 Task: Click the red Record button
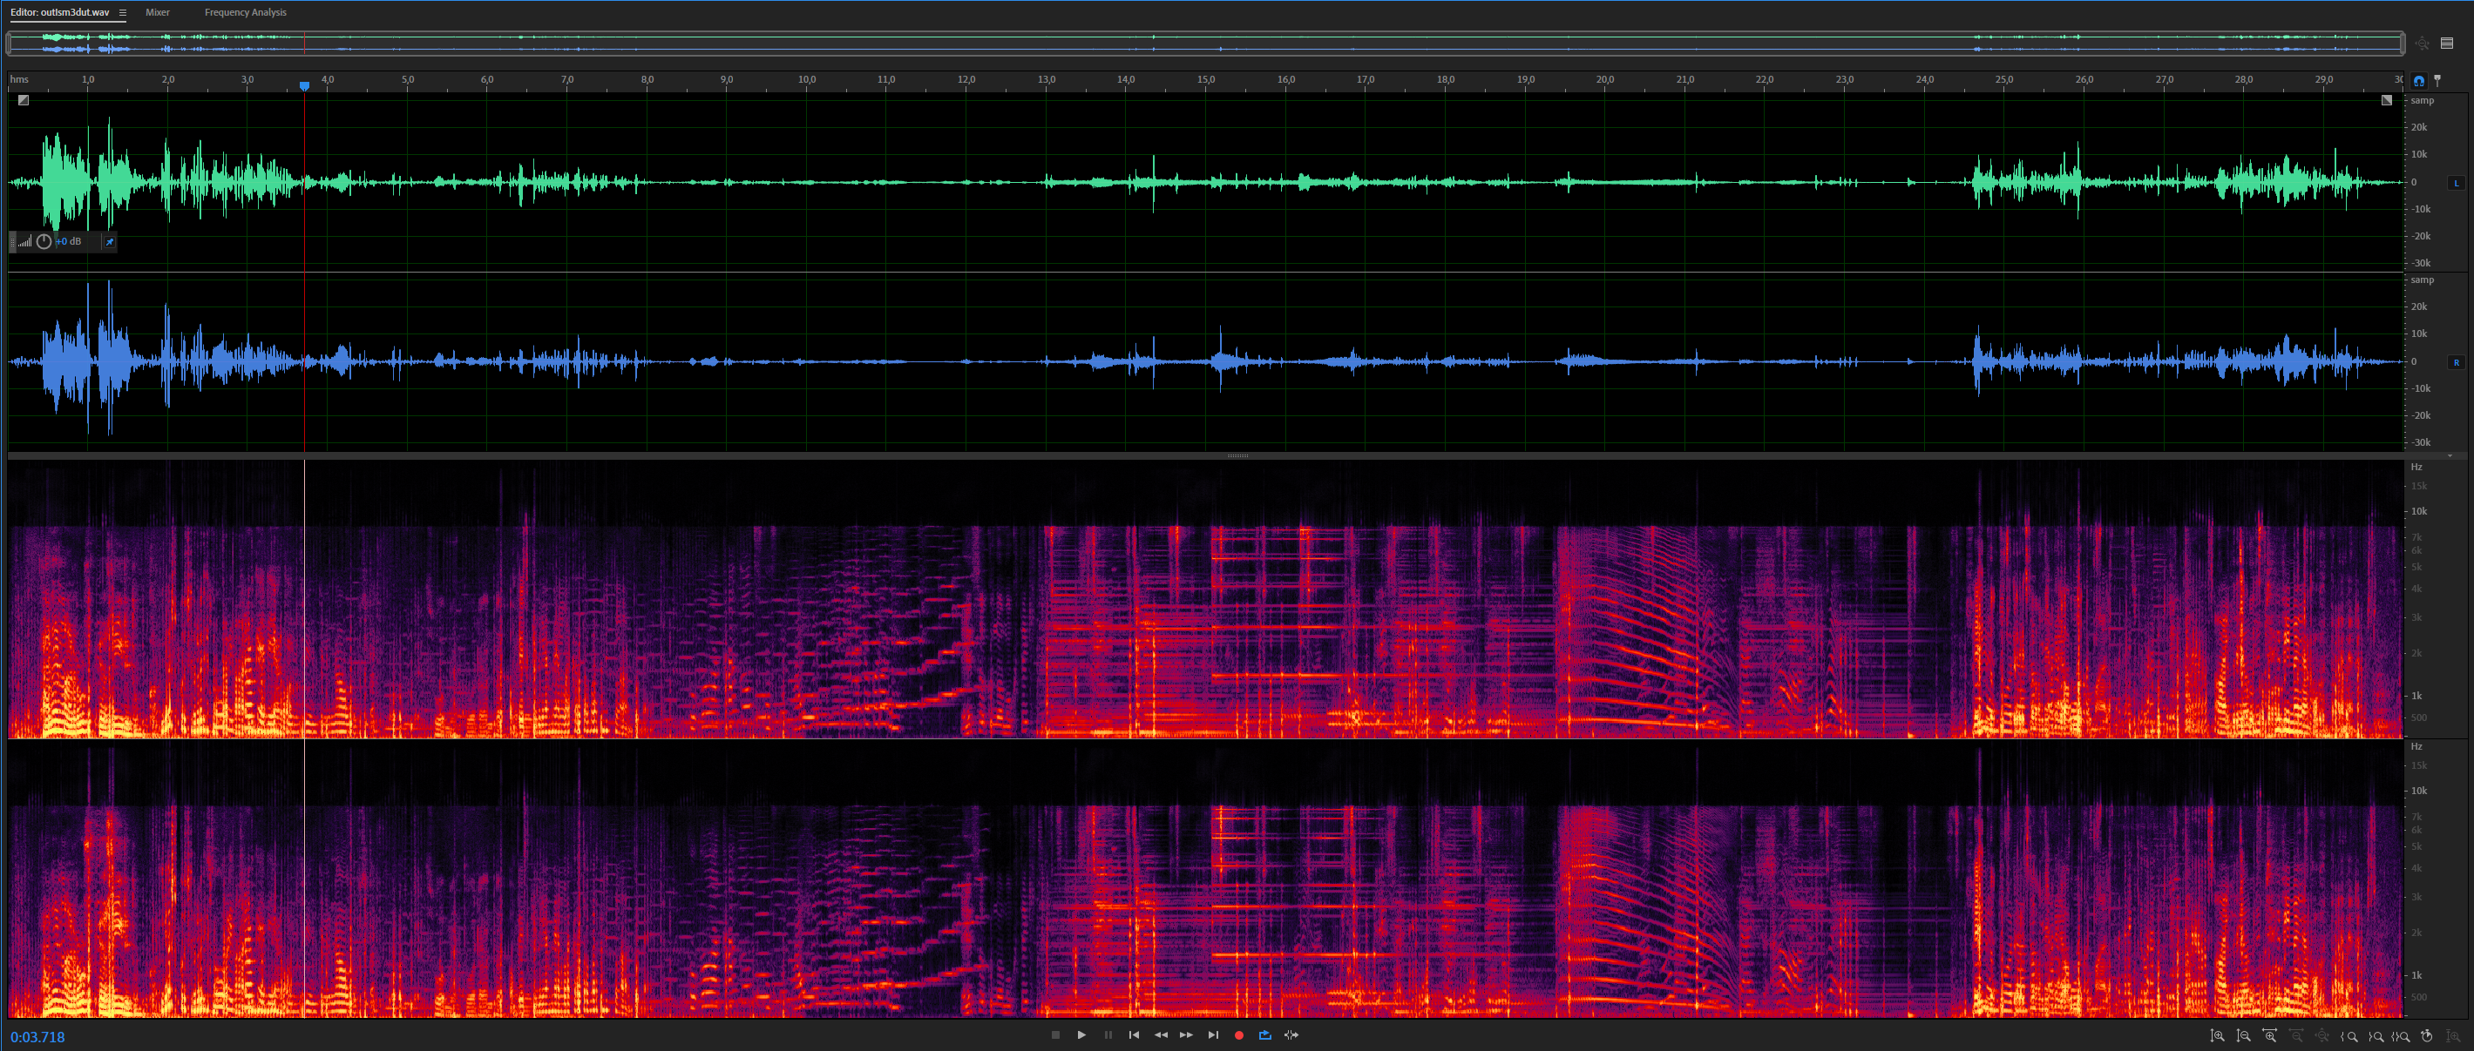click(1239, 1034)
